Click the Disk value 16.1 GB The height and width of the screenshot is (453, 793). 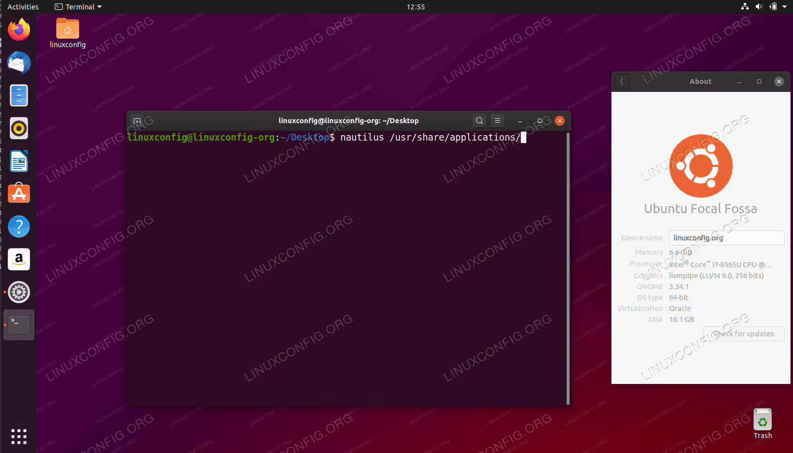682,319
